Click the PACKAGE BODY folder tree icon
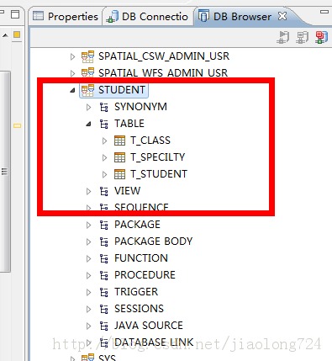Screen dimensions: 332x361 pos(104,242)
